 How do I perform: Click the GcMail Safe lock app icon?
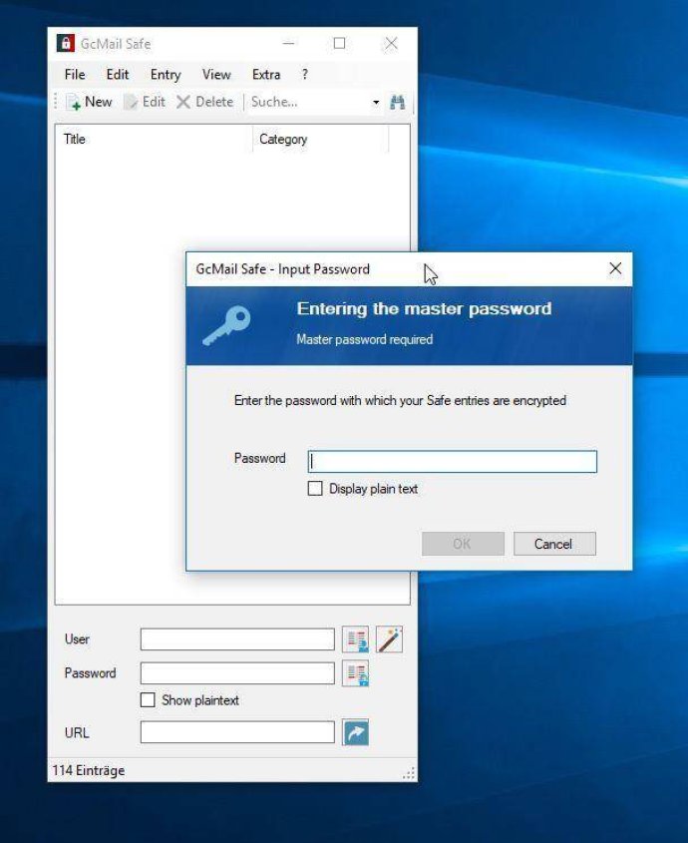pyautogui.click(x=66, y=44)
